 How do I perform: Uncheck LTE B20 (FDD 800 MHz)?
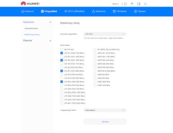point(62,82)
